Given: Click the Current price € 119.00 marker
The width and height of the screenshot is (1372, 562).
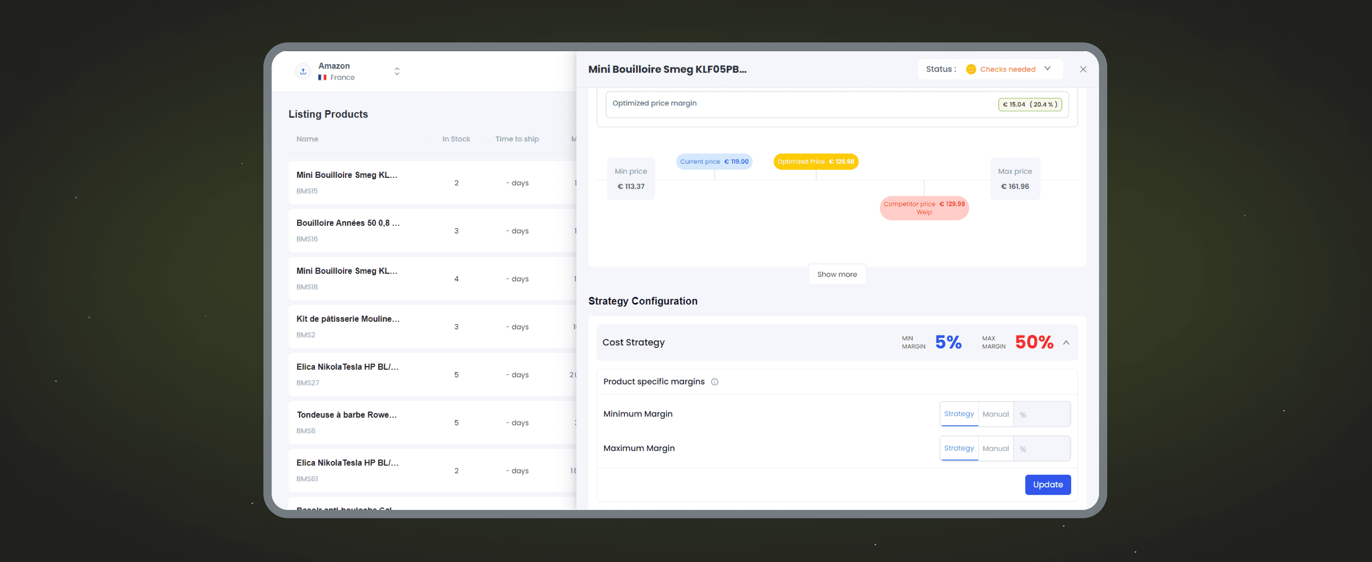Looking at the screenshot, I should click(714, 162).
